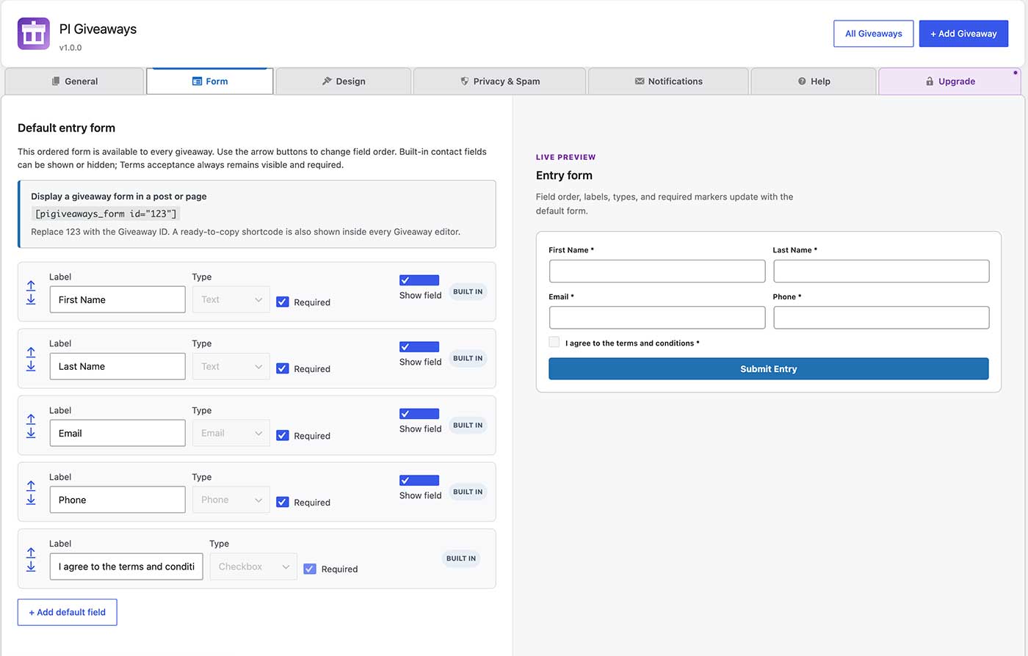Click the PI Giveaways logo icon
Screen dimensions: 1028x656
(x=33, y=34)
